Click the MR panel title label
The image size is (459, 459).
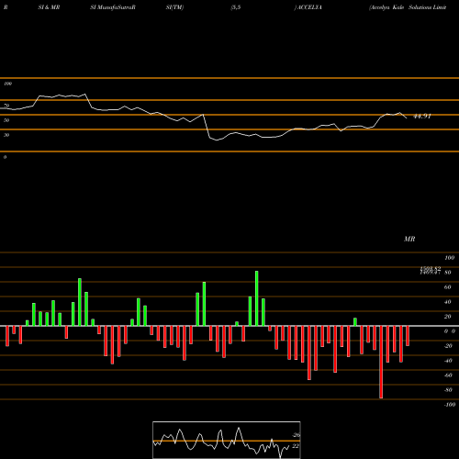pos(409,239)
